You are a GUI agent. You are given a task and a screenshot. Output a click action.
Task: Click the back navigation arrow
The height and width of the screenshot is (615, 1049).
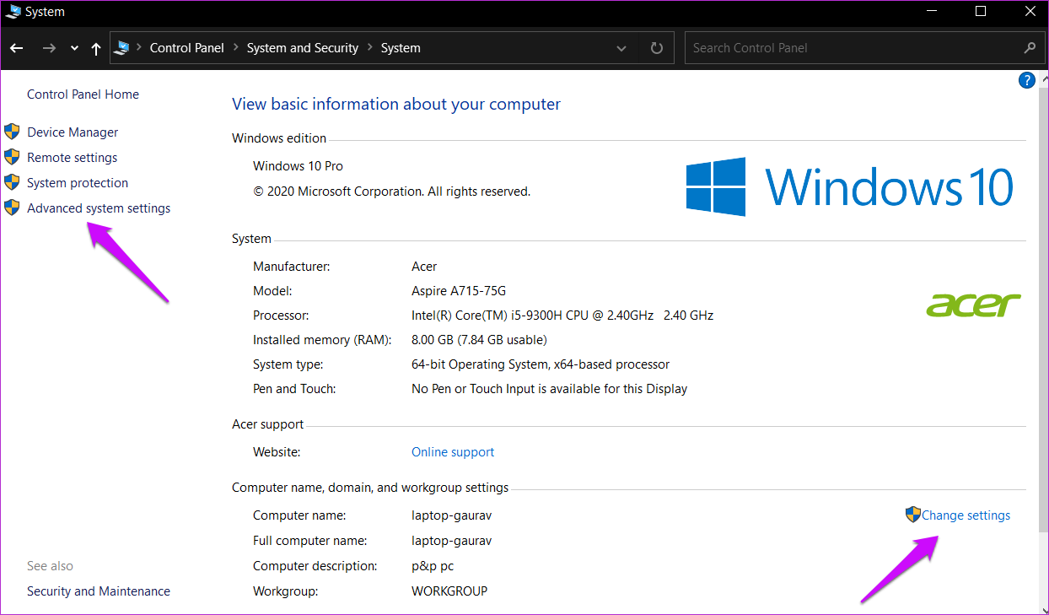pos(16,48)
